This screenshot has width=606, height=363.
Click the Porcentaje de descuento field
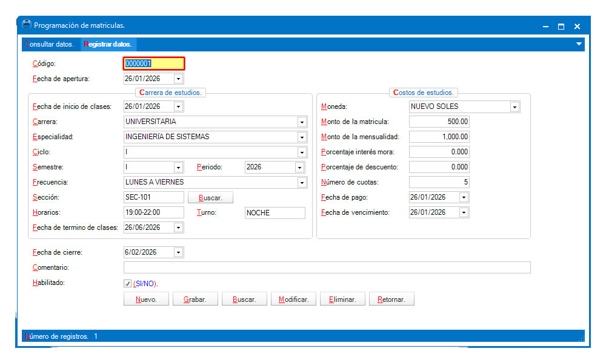[x=439, y=166]
